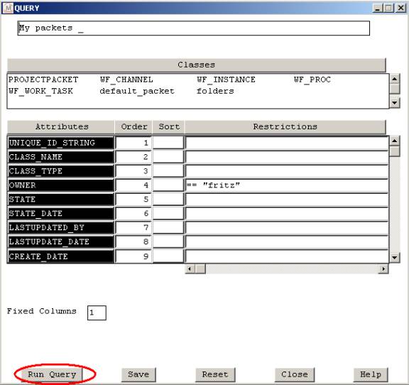The image size is (409, 385).
Task: Toggle the STATE_DATE attribute selection
Action: (x=61, y=214)
